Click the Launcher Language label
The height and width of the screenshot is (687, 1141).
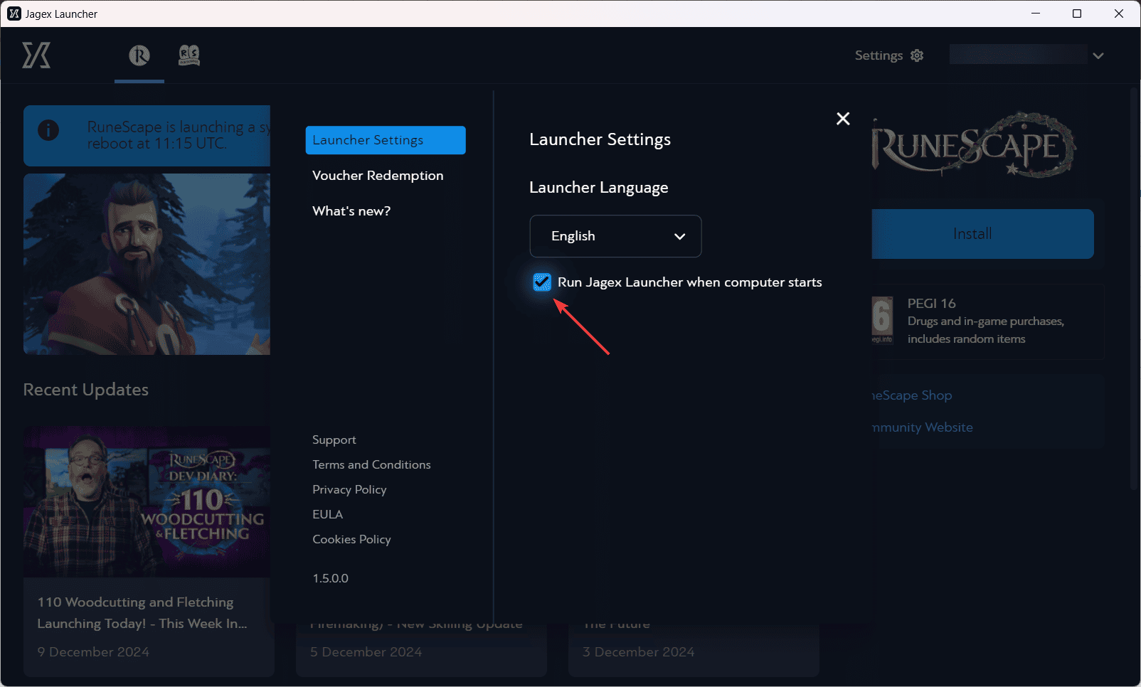coord(599,188)
